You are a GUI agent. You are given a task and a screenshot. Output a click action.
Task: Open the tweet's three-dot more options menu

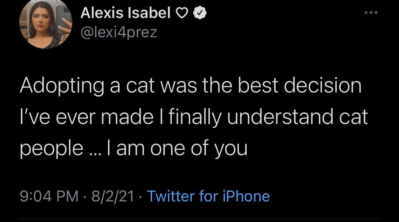tap(371, 13)
